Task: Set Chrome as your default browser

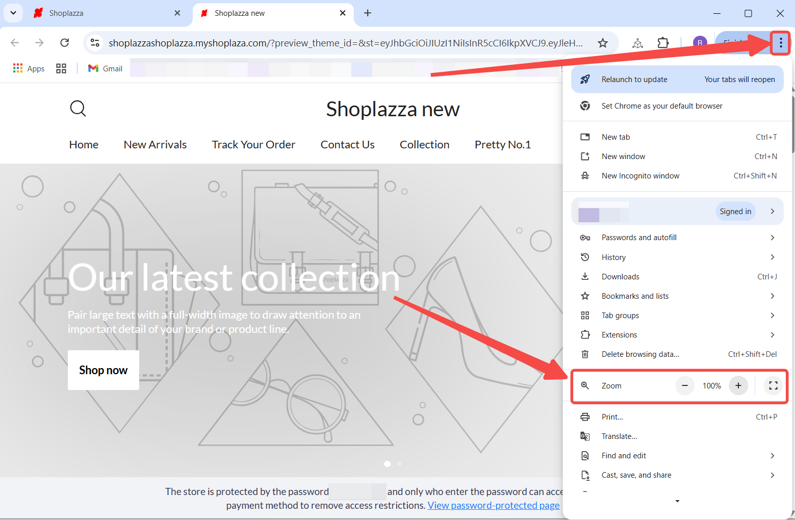Action: (677, 106)
